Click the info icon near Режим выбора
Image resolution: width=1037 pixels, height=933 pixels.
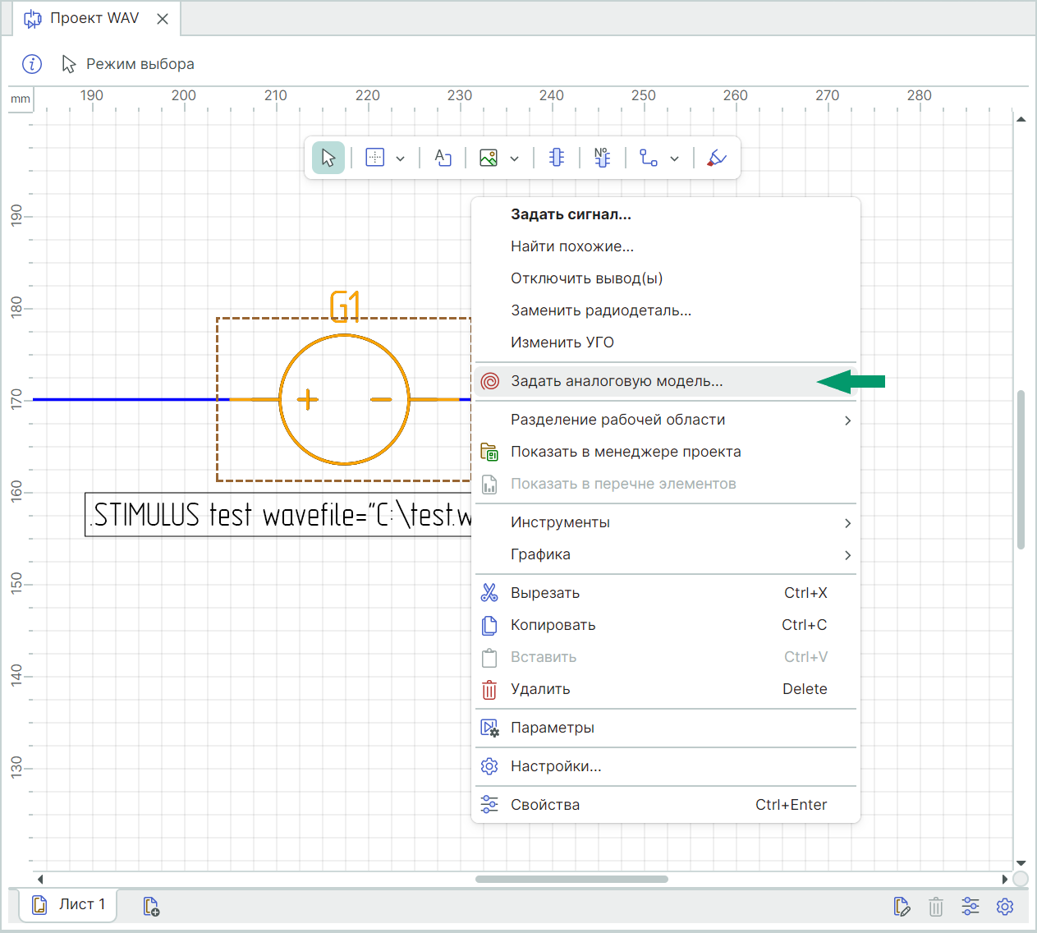[32, 64]
